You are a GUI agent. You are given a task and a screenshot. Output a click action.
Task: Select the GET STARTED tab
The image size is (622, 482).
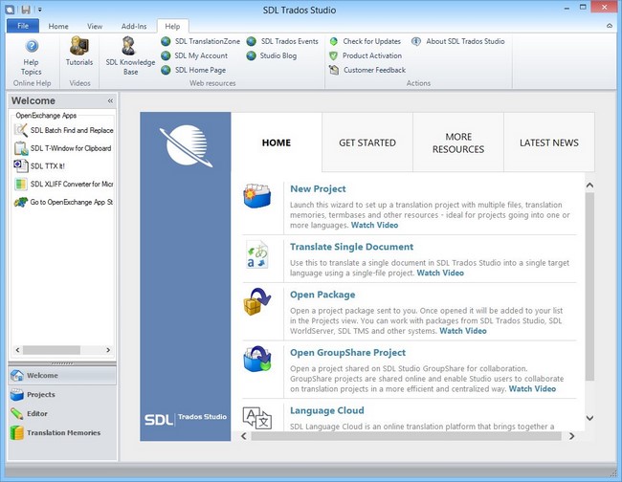coord(367,142)
